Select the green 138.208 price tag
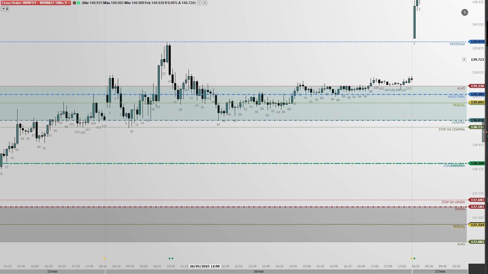 click(477, 163)
